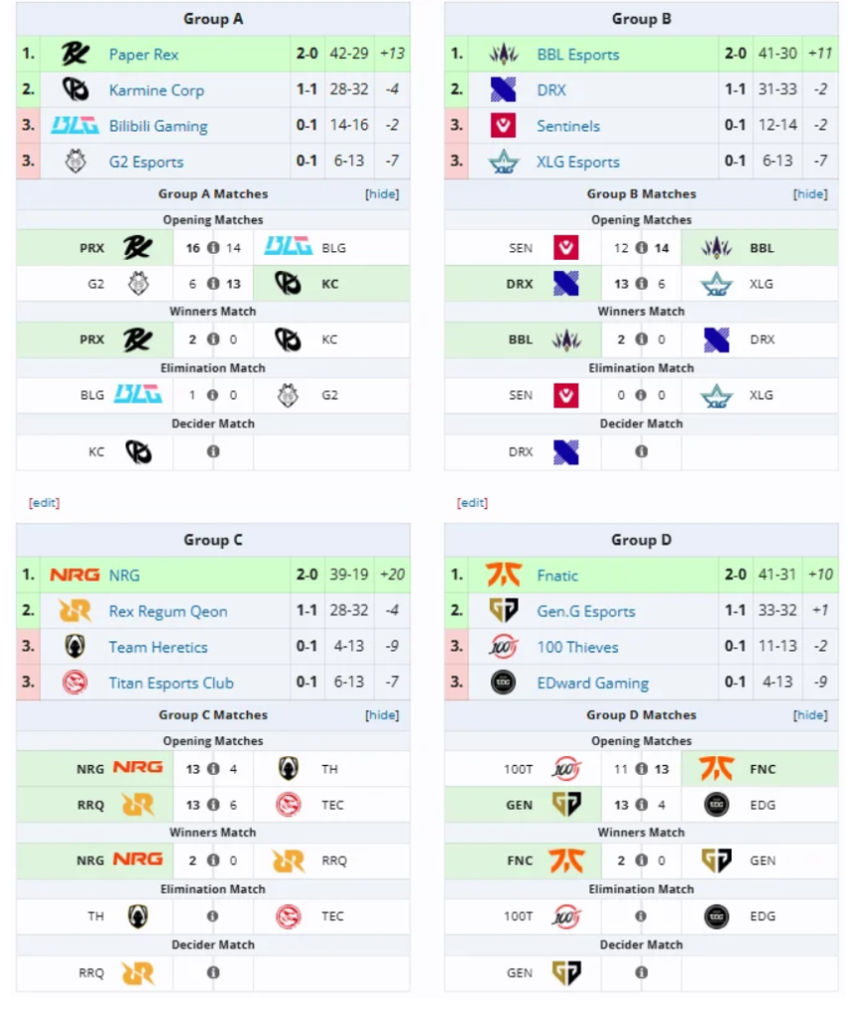The height and width of the screenshot is (1020, 855).
Task: Click the Paper Rex logo in Group A standings
Action: [75, 54]
